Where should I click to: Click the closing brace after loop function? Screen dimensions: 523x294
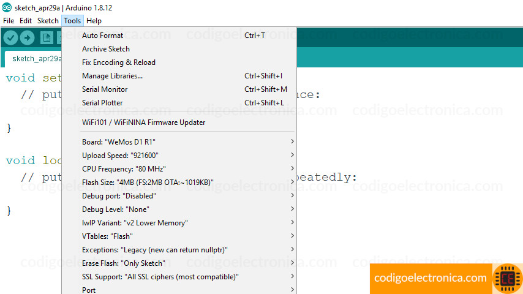click(9, 211)
